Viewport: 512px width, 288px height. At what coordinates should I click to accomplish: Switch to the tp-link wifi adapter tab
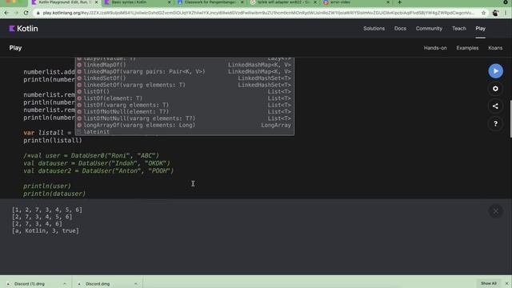(283, 2)
